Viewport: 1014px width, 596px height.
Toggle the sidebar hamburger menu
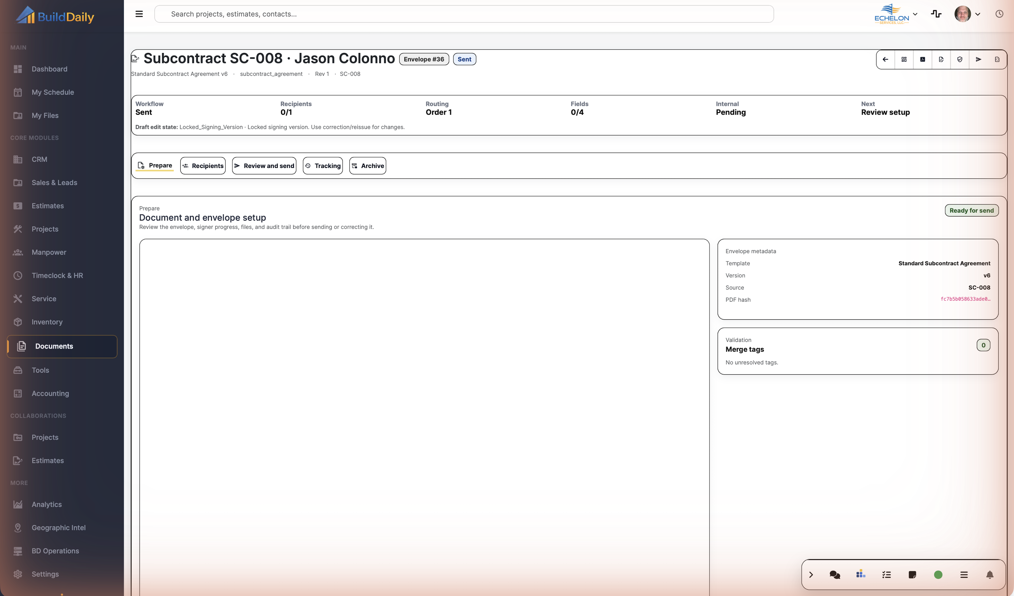pyautogui.click(x=139, y=14)
